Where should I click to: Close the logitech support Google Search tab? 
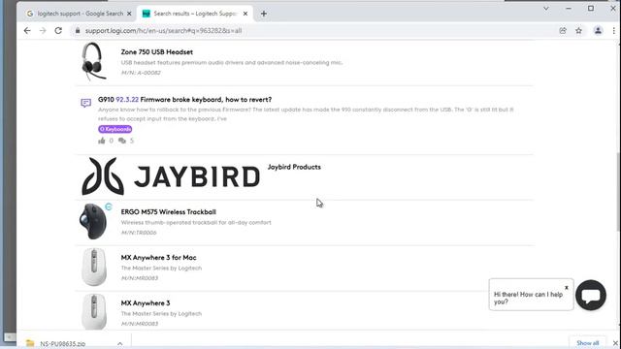(129, 14)
